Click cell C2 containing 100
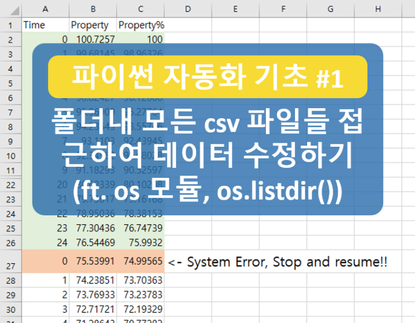 [x=141, y=40]
